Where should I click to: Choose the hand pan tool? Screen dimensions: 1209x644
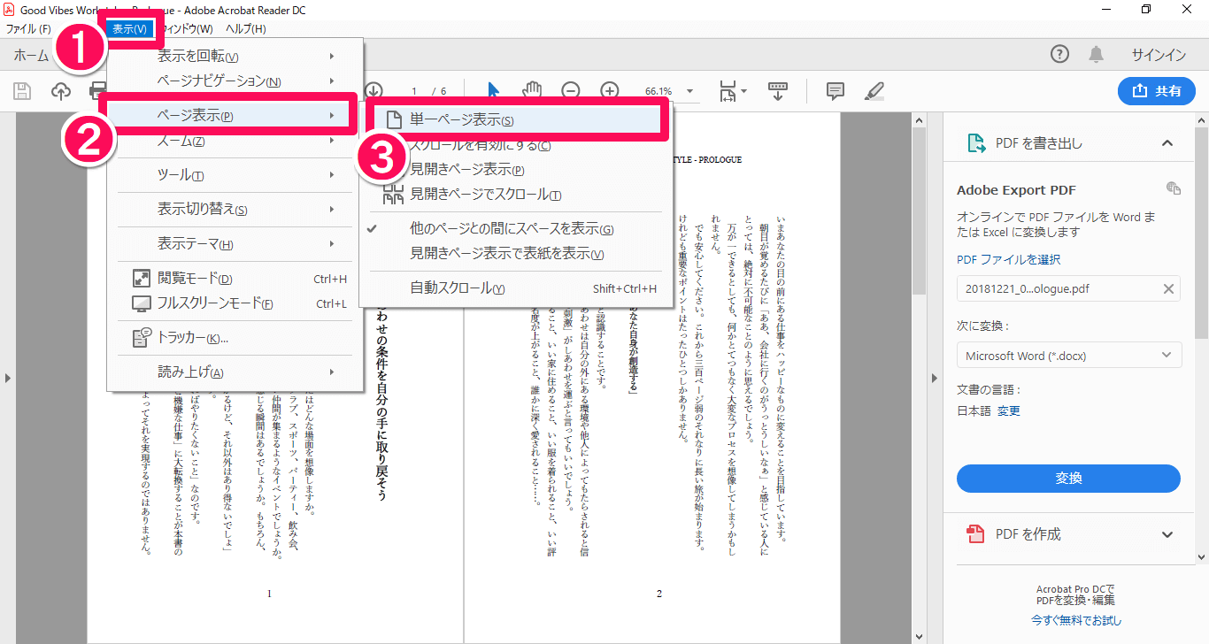(x=532, y=90)
